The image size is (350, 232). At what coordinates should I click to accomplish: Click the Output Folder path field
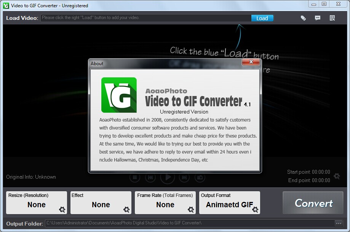[190, 223]
